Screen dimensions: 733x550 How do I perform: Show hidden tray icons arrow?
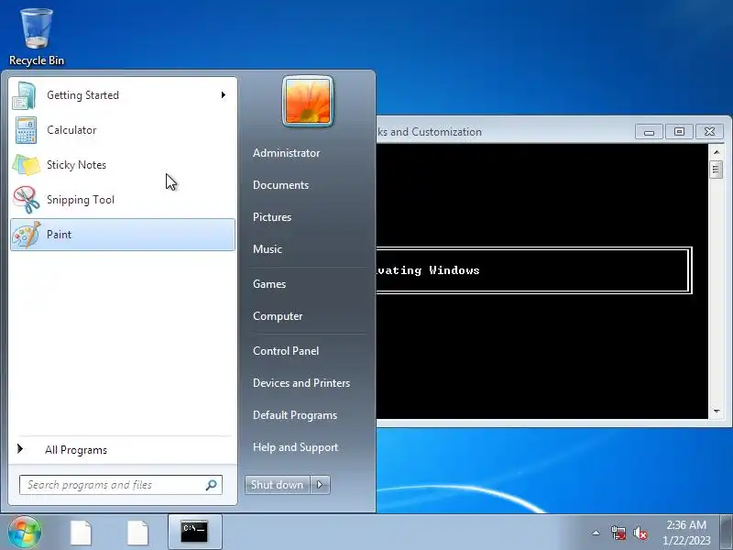596,533
